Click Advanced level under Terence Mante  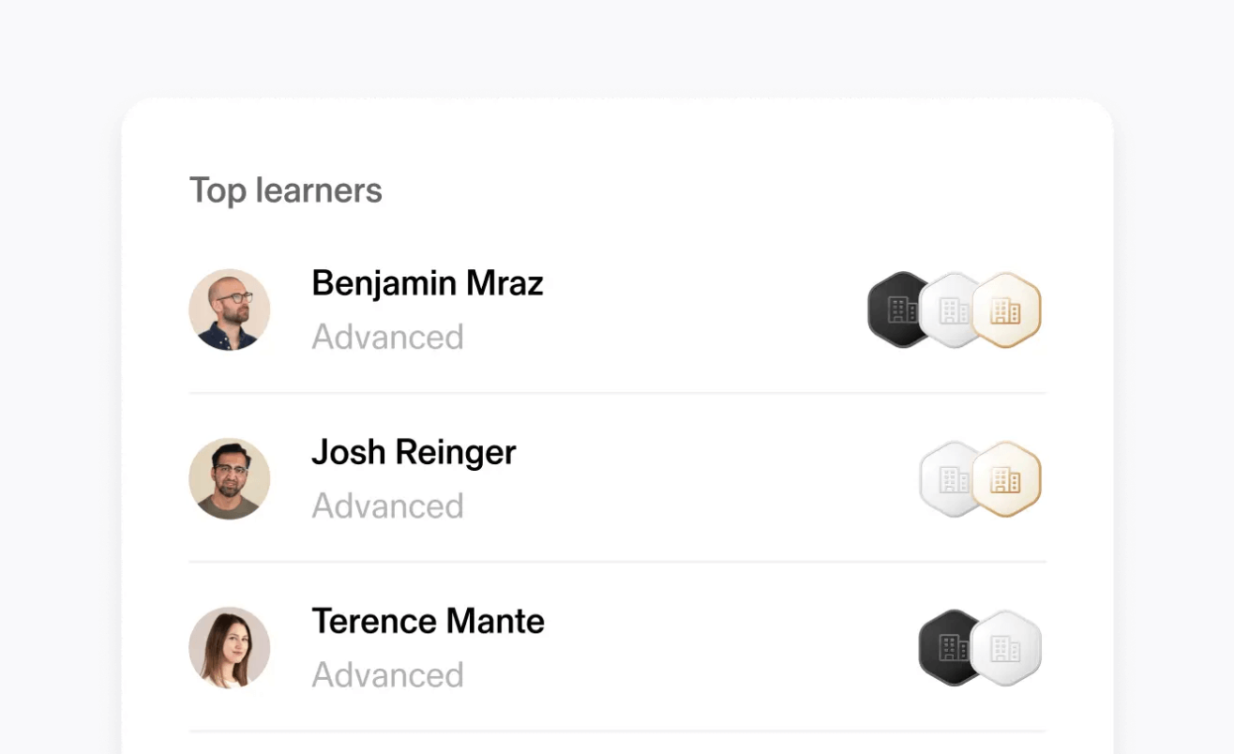point(387,674)
